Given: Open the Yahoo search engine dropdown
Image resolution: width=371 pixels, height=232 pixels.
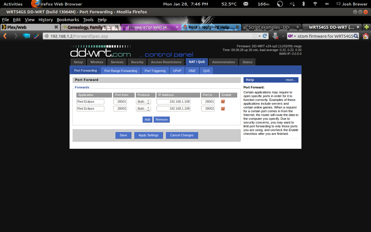Looking at the screenshot, I should click(292, 36).
